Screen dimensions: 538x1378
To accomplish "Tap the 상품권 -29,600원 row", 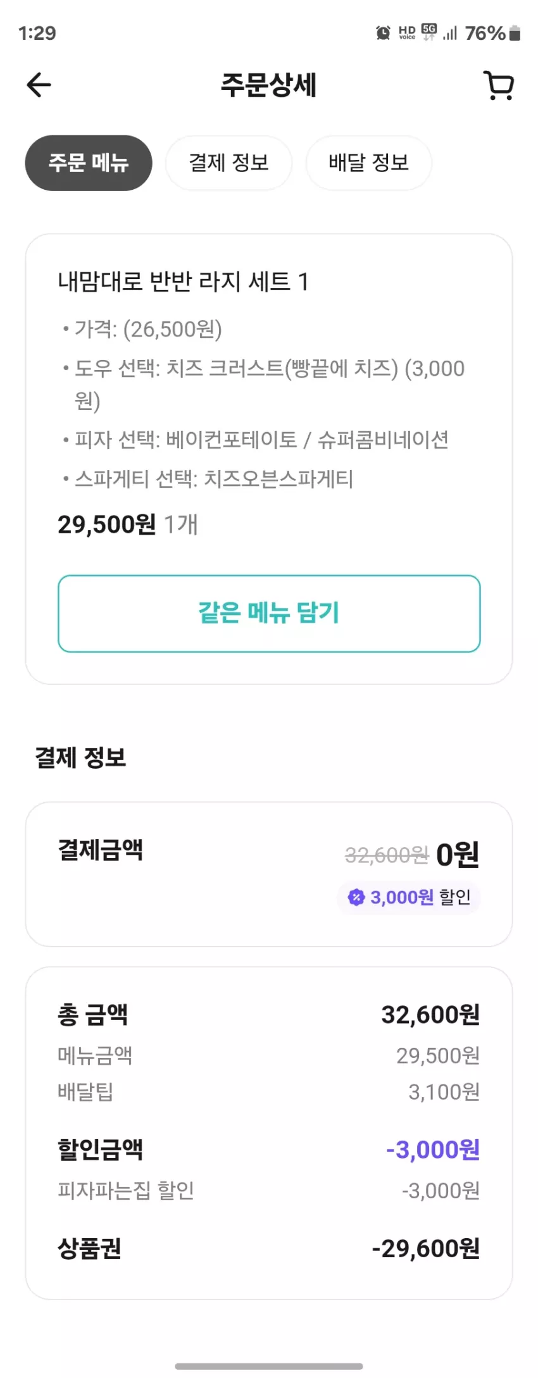I will (269, 1248).
